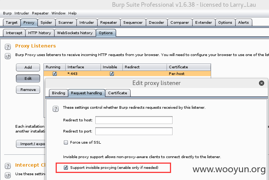The width and height of the screenshot is (269, 180).
Task: Switch to the Alerts tab
Action: pos(243,23)
